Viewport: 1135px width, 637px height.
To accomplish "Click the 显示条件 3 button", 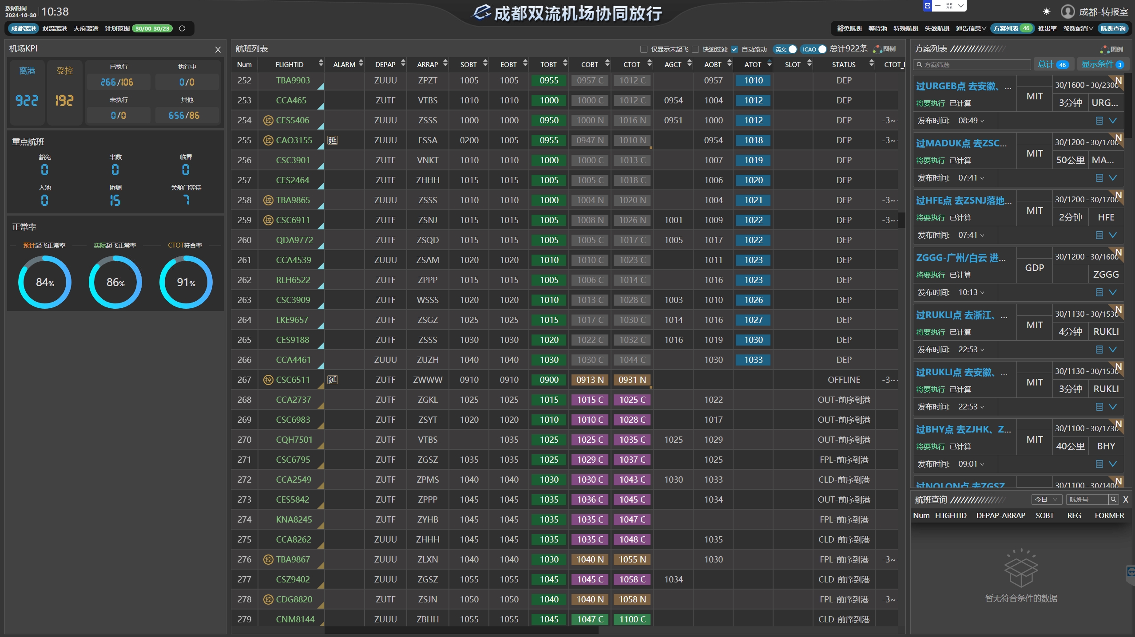I will pos(1103,64).
